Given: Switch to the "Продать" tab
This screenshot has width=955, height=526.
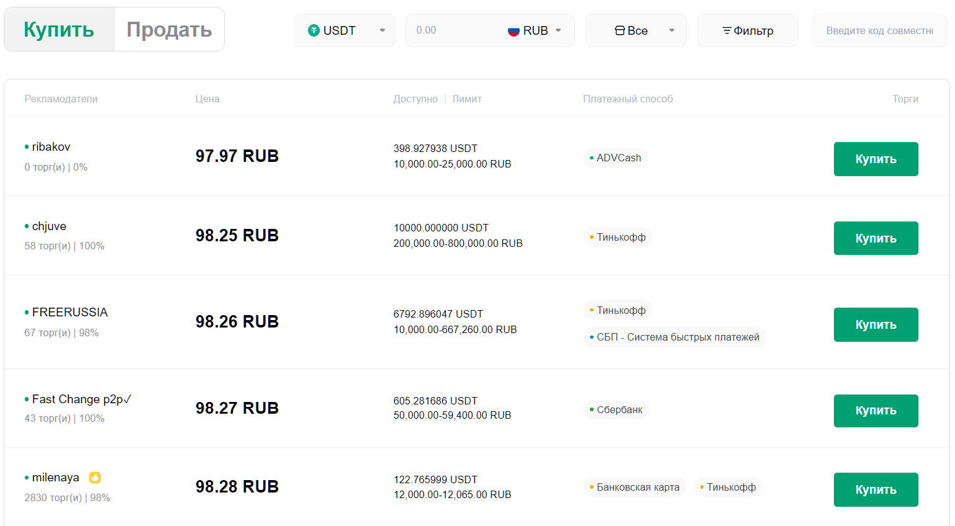Looking at the screenshot, I should (x=169, y=29).
